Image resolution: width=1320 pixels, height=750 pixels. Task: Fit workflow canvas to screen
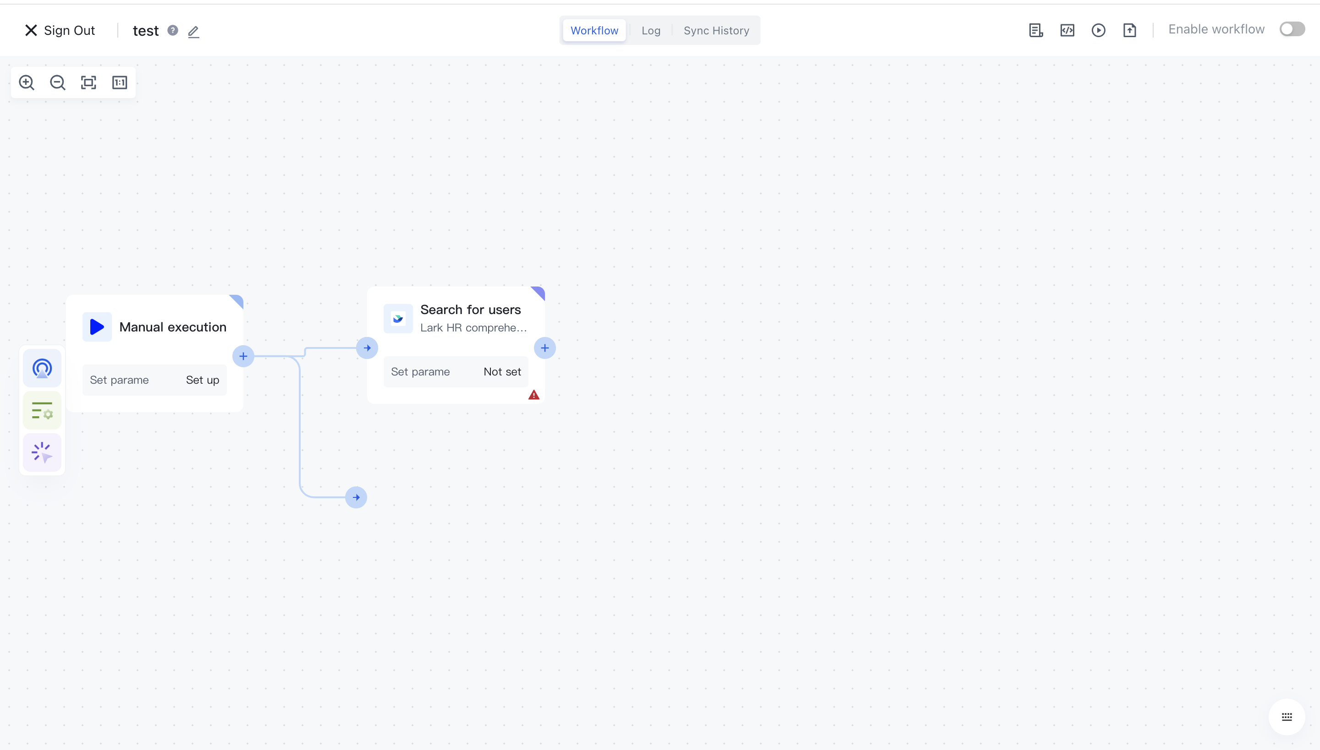pyautogui.click(x=88, y=83)
